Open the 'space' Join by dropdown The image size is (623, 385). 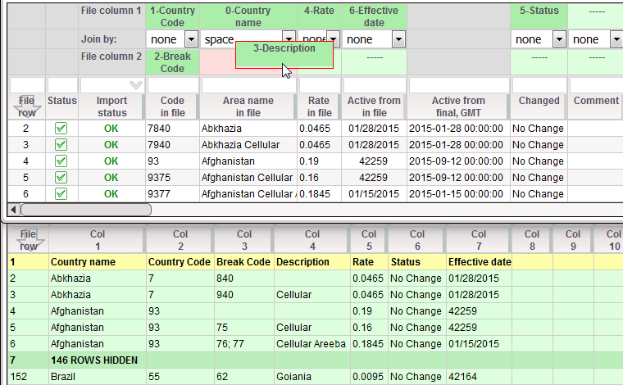(289, 37)
